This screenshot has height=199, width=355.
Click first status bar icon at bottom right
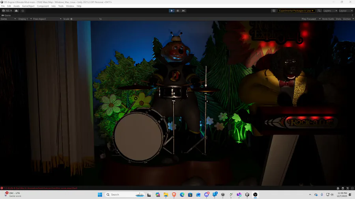(x=338, y=188)
